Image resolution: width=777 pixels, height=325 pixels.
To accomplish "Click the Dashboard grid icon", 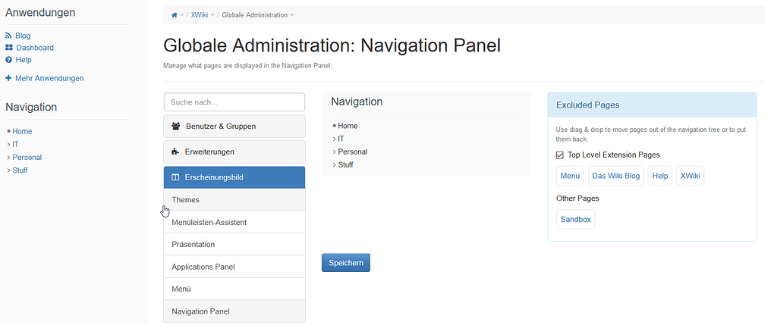I will [x=9, y=48].
